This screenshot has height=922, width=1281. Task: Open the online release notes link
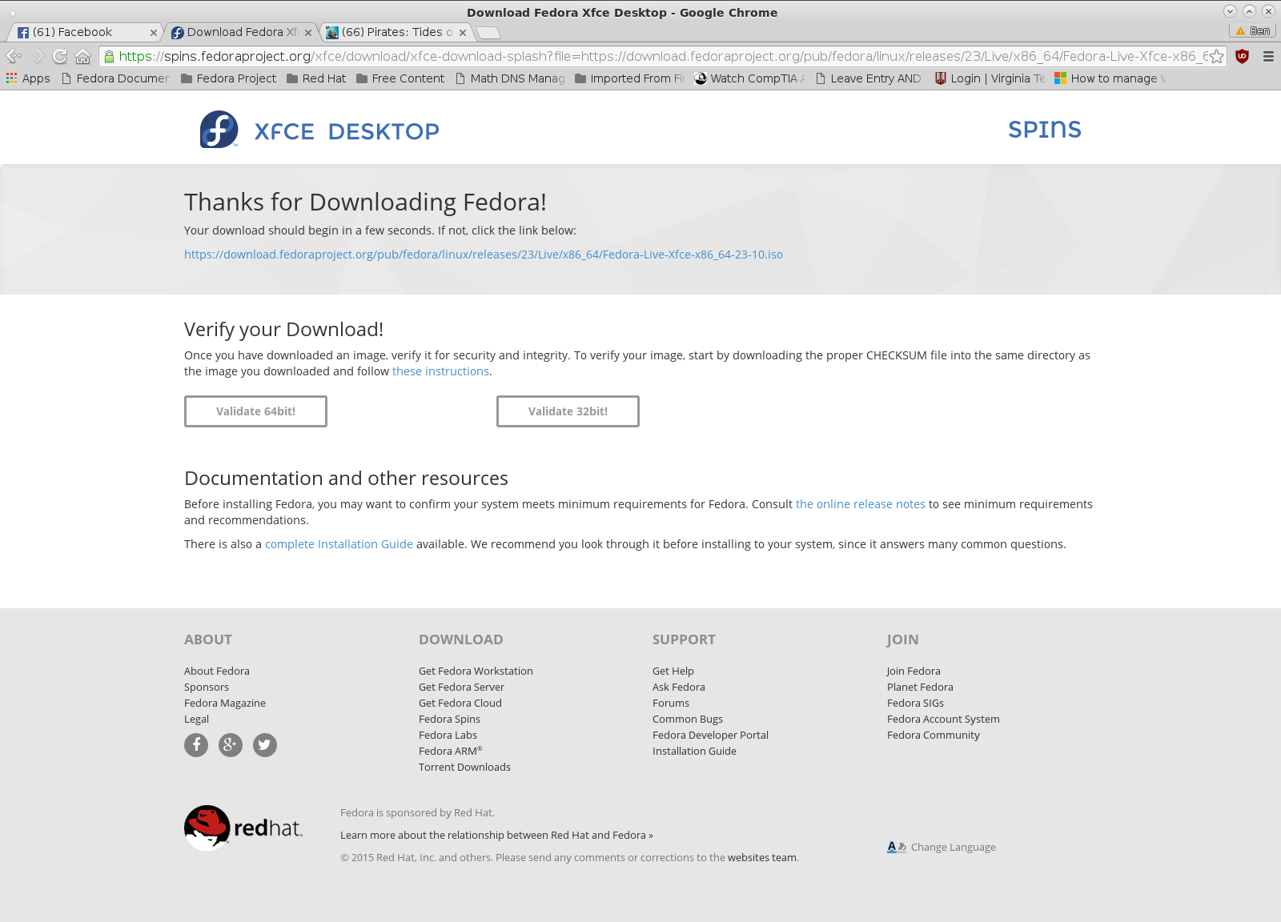click(x=861, y=504)
